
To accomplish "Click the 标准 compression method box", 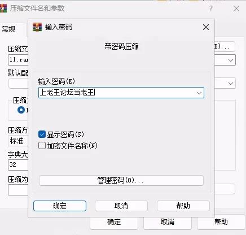I will [x=18, y=141].
